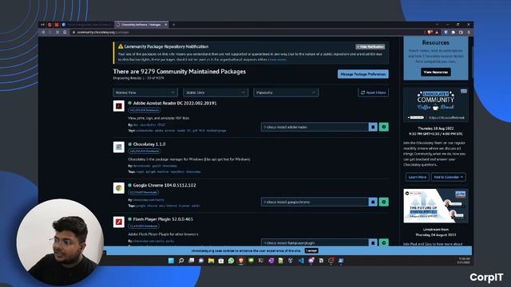The image size is (511, 287).
Task: Switch to the inactive first browser tab
Action: pos(87,25)
